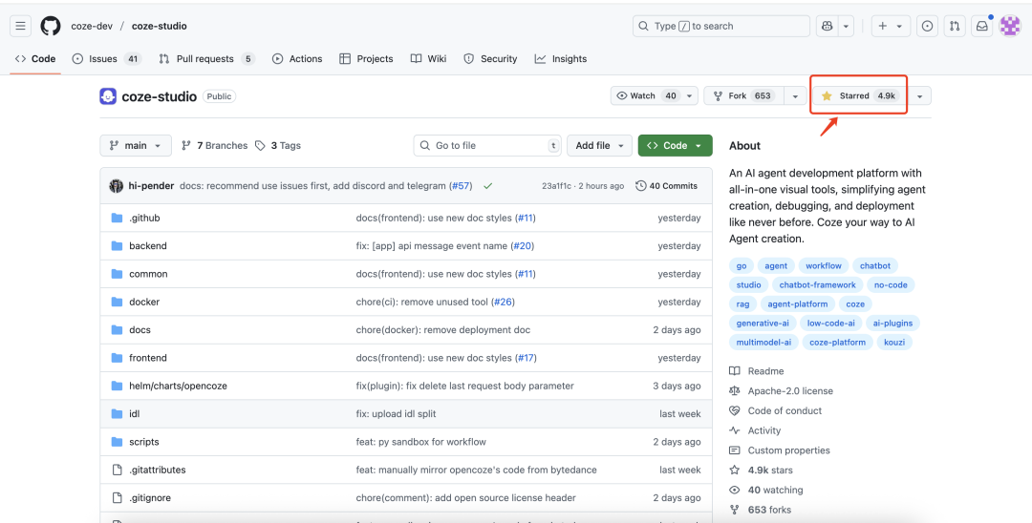The width and height of the screenshot is (1032, 523).
Task: Click the plus create-new icon
Action: coord(883,27)
